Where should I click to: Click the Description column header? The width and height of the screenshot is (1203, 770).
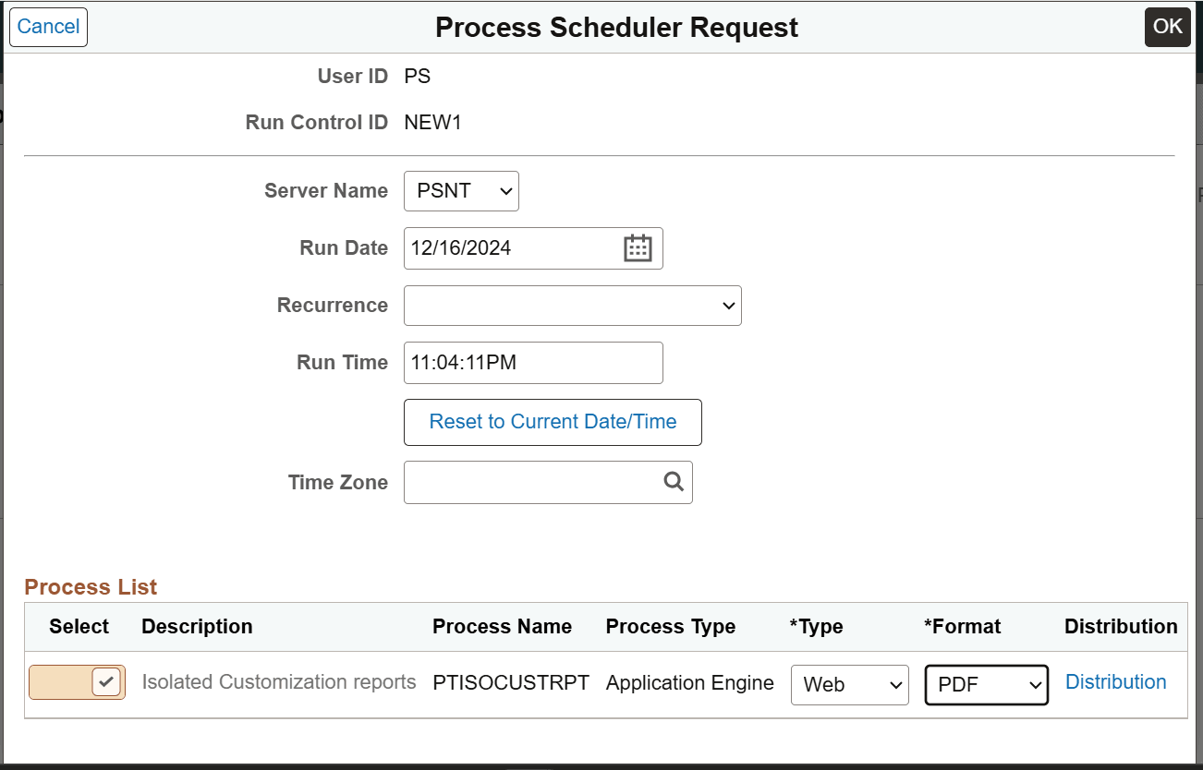197,627
